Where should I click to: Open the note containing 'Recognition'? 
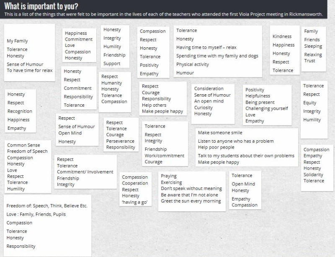[x=20, y=111]
